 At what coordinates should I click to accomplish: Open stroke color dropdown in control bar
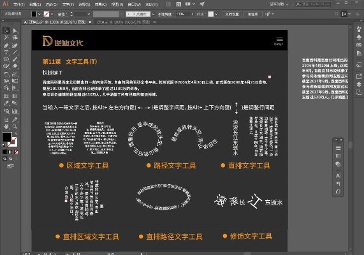52,14
